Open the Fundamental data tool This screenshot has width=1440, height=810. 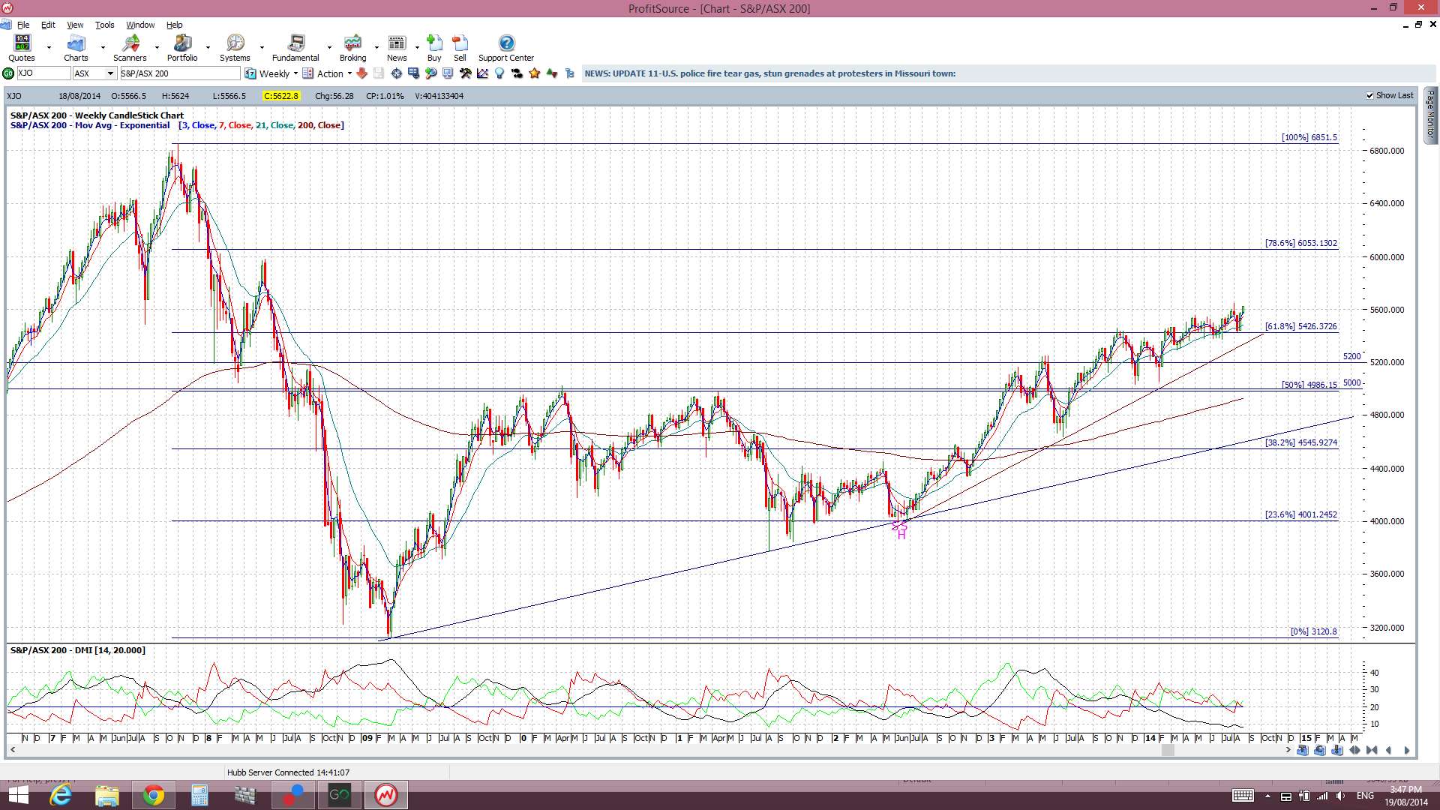tap(295, 48)
